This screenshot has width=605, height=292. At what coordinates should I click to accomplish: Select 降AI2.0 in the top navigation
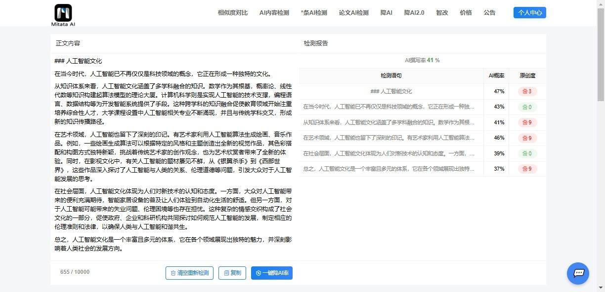[414, 13]
